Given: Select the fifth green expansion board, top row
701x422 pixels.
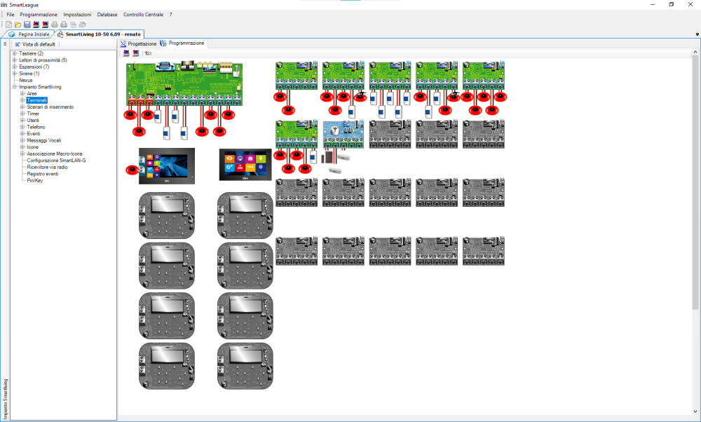Looking at the screenshot, I should 484,76.
